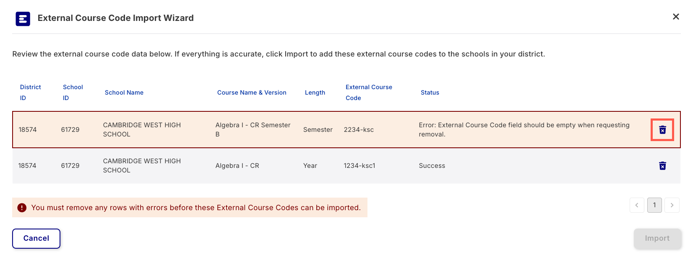Viewport: 693px width, 265px height.
Task: Sort by the External Course Code column
Action: [x=369, y=92]
